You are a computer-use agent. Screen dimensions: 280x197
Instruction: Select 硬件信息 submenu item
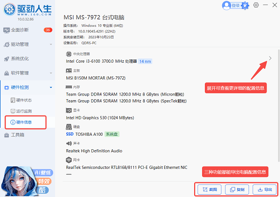click(x=24, y=123)
